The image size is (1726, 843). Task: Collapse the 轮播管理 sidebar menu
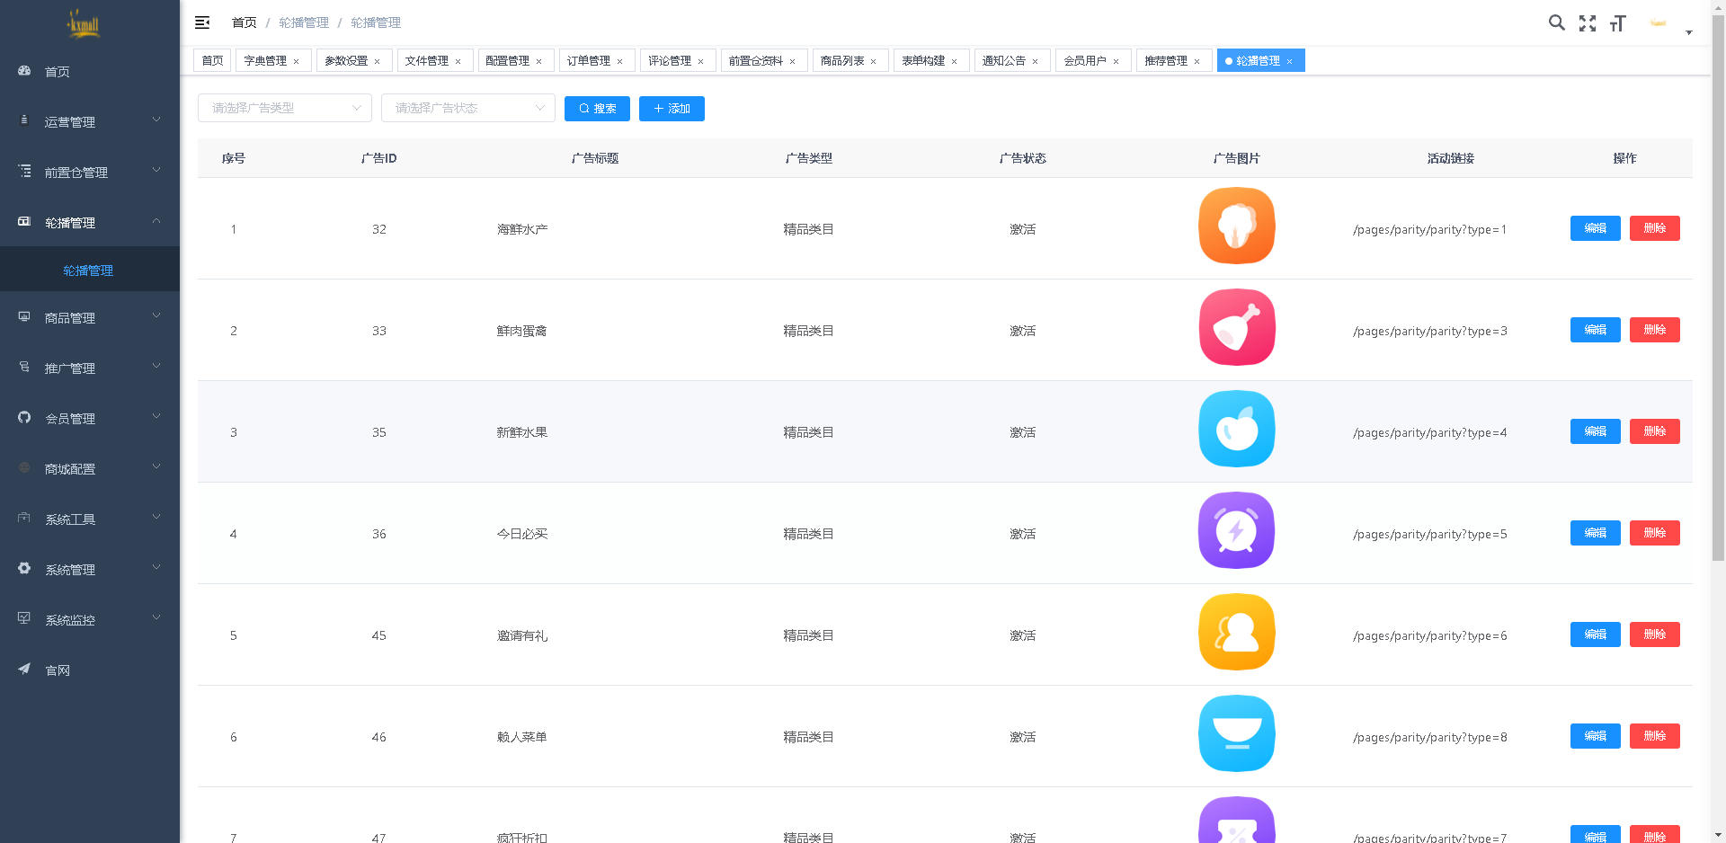pyautogui.click(x=90, y=222)
